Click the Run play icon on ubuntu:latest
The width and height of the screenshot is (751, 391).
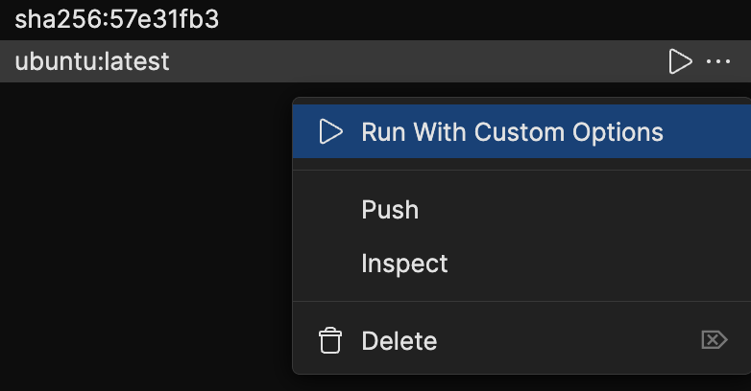point(680,62)
